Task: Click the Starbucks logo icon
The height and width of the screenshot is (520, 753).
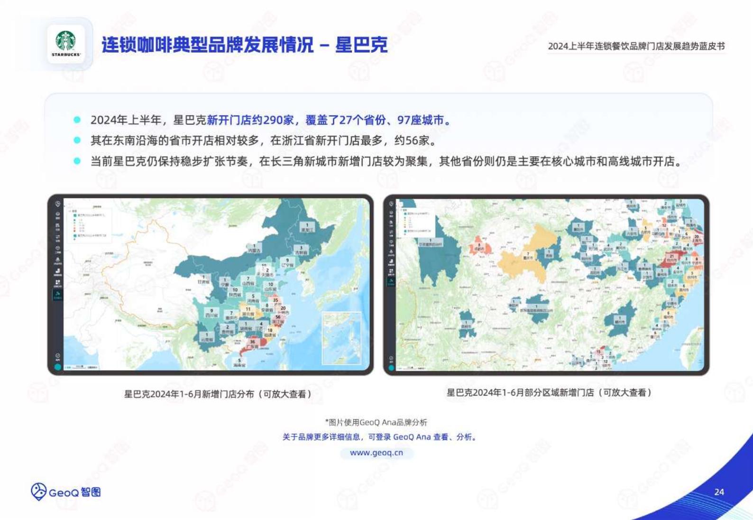Action: (x=66, y=44)
